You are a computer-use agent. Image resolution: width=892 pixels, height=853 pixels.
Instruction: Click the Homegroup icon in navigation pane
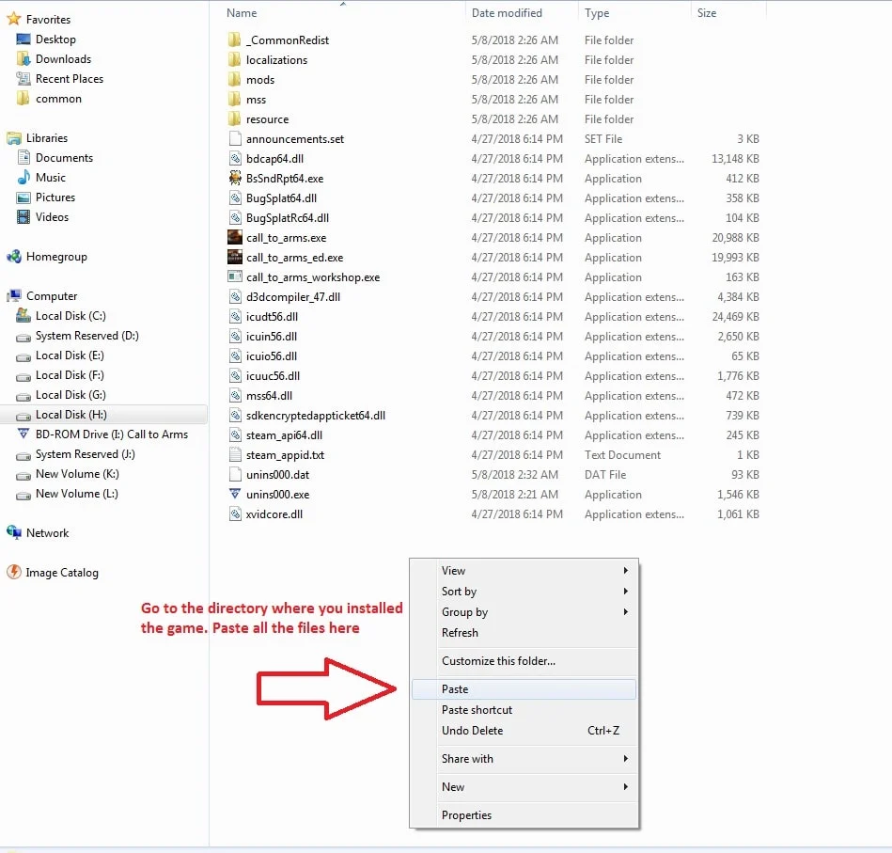[14, 257]
